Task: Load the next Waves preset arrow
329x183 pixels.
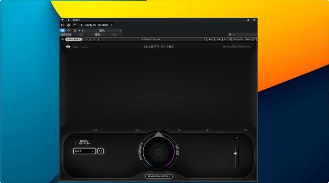Action: (x=218, y=39)
